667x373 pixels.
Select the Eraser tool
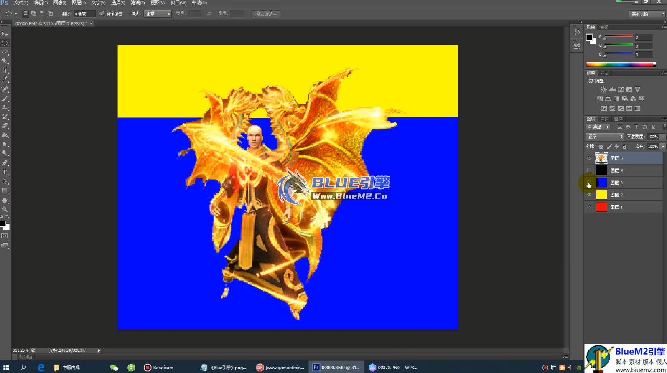5,126
